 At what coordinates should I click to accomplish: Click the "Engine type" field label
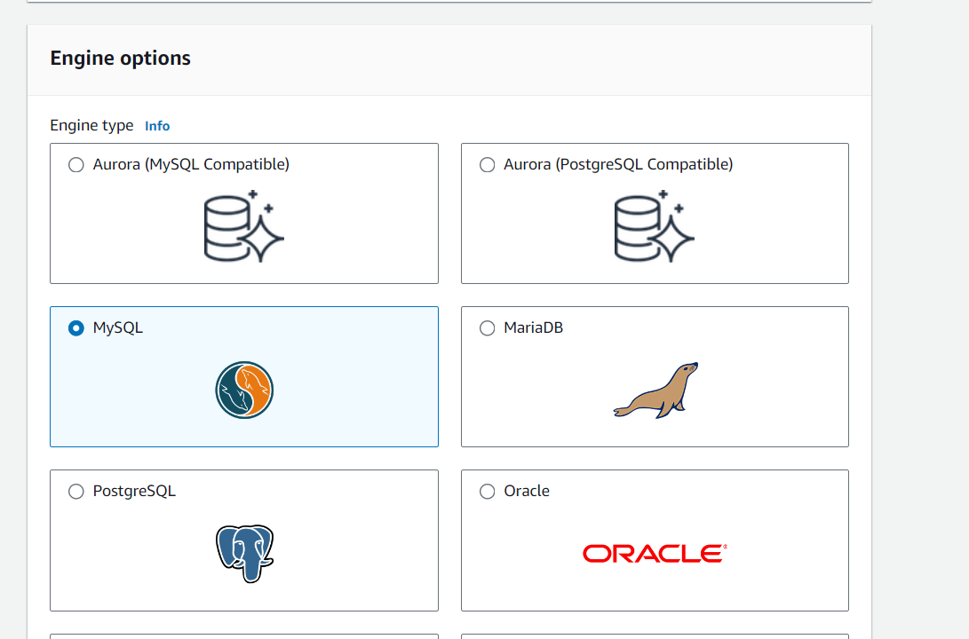coord(91,125)
